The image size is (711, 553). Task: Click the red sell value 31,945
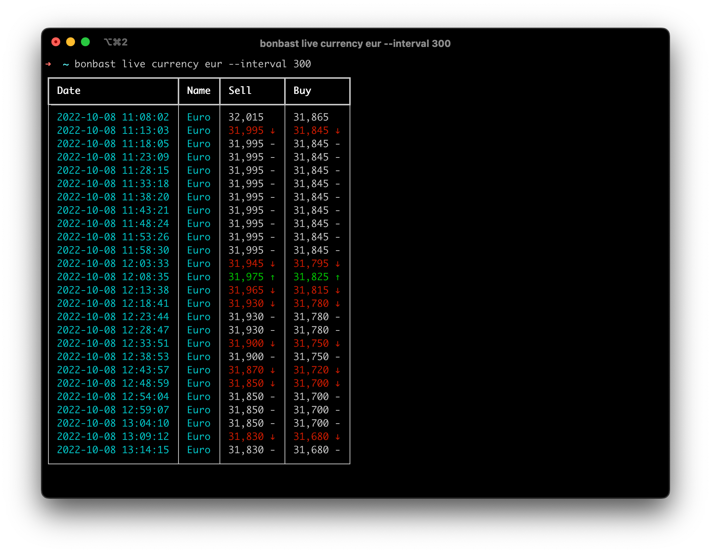246,264
